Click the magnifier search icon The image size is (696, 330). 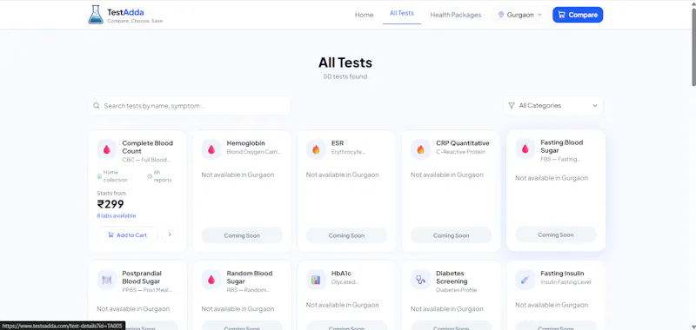(97, 106)
